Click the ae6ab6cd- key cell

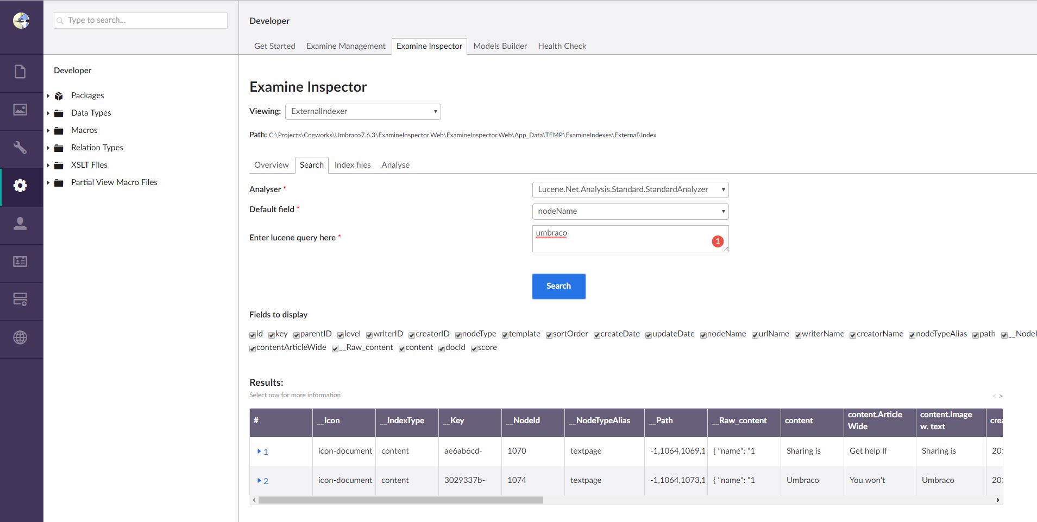coord(470,451)
